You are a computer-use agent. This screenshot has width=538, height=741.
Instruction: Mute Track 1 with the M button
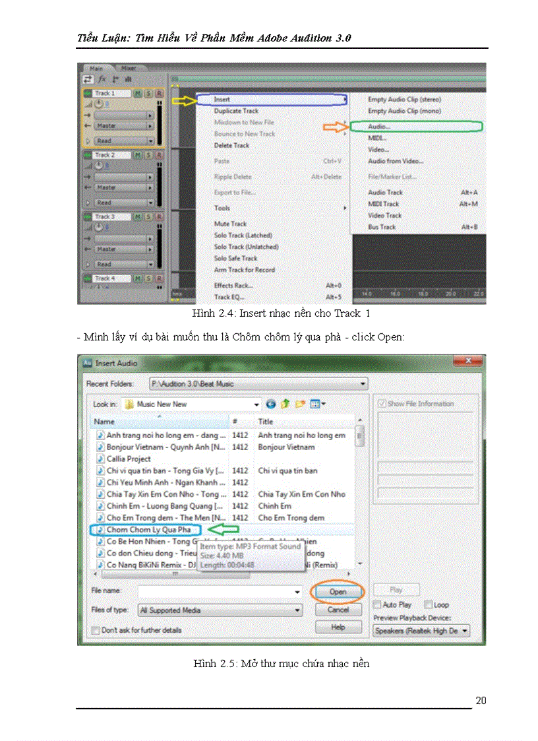(x=138, y=93)
